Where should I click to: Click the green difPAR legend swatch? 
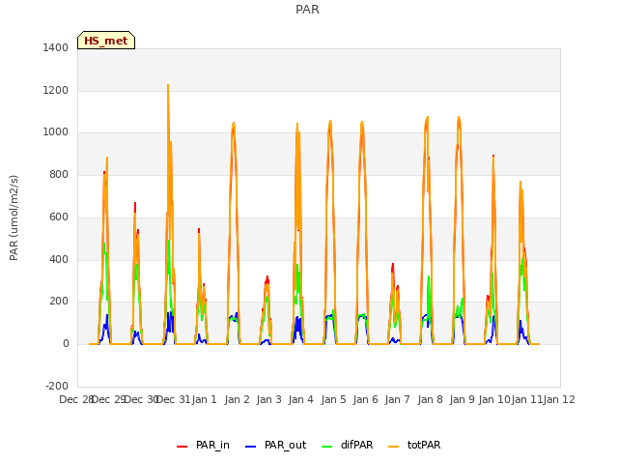point(327,447)
